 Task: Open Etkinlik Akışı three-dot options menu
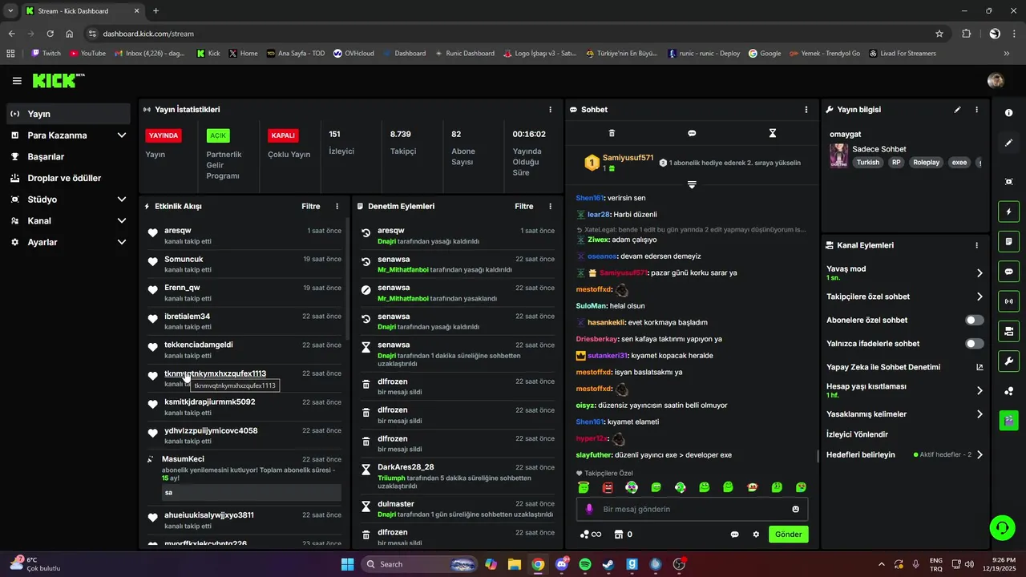337,206
